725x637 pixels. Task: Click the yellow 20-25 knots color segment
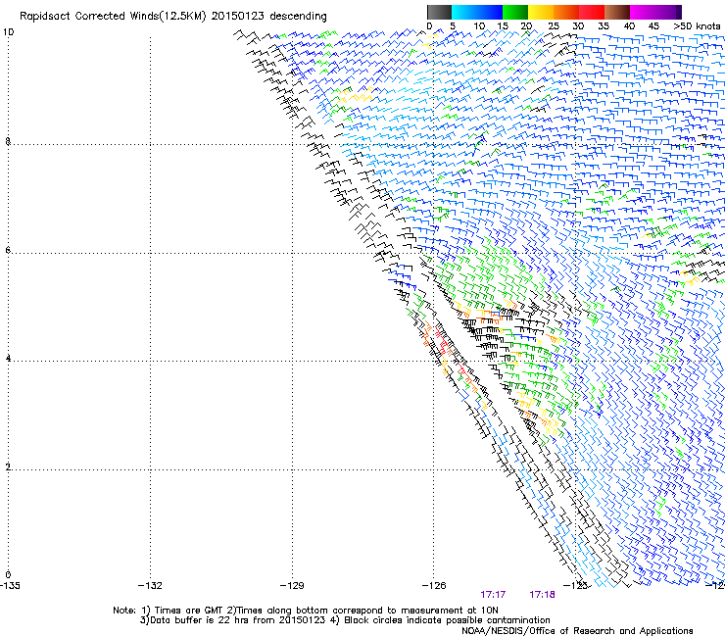[x=541, y=12]
